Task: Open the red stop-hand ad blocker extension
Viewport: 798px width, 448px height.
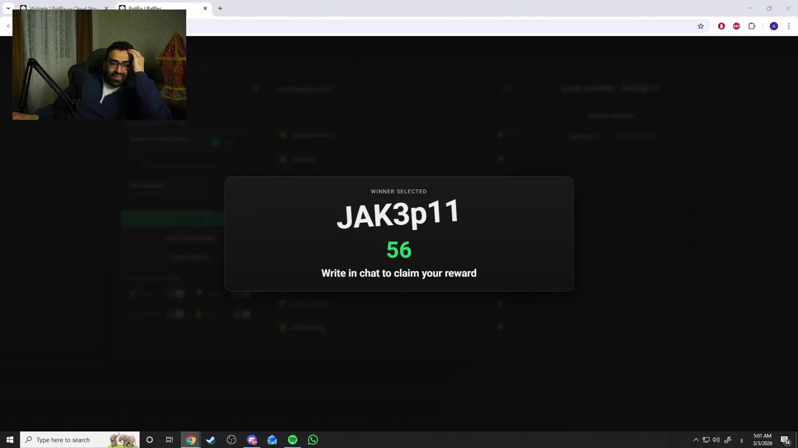Action: point(721,26)
